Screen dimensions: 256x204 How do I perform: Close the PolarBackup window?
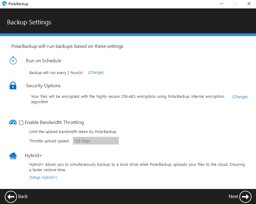click(249, 4)
